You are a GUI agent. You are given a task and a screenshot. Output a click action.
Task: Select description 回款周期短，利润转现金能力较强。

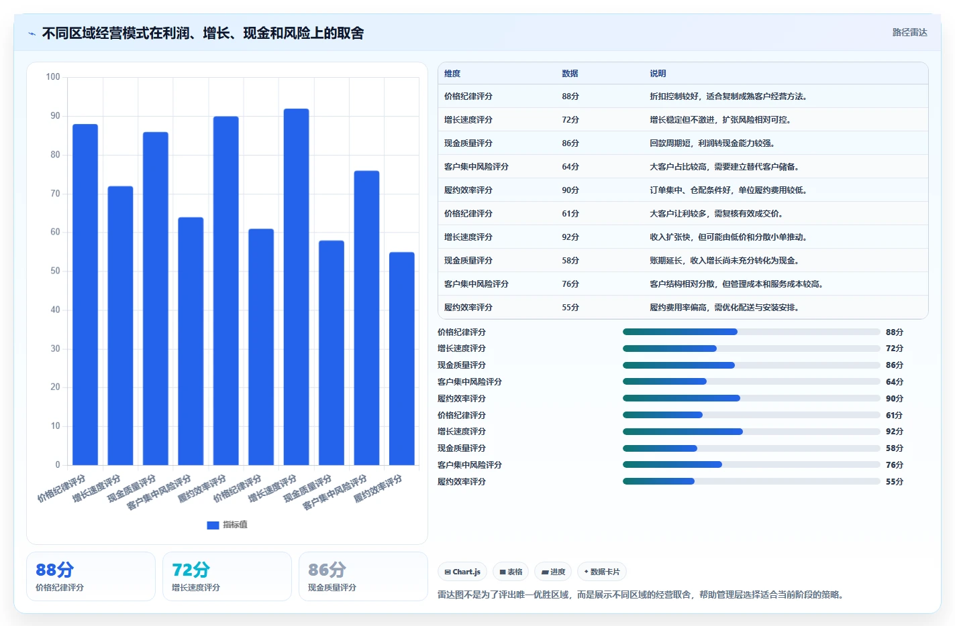[712, 143]
